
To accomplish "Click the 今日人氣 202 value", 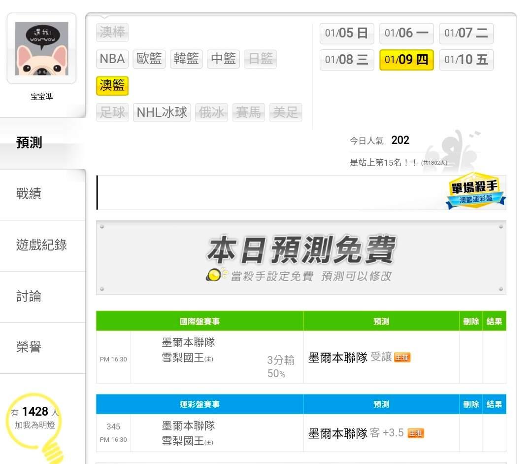I will pos(400,140).
